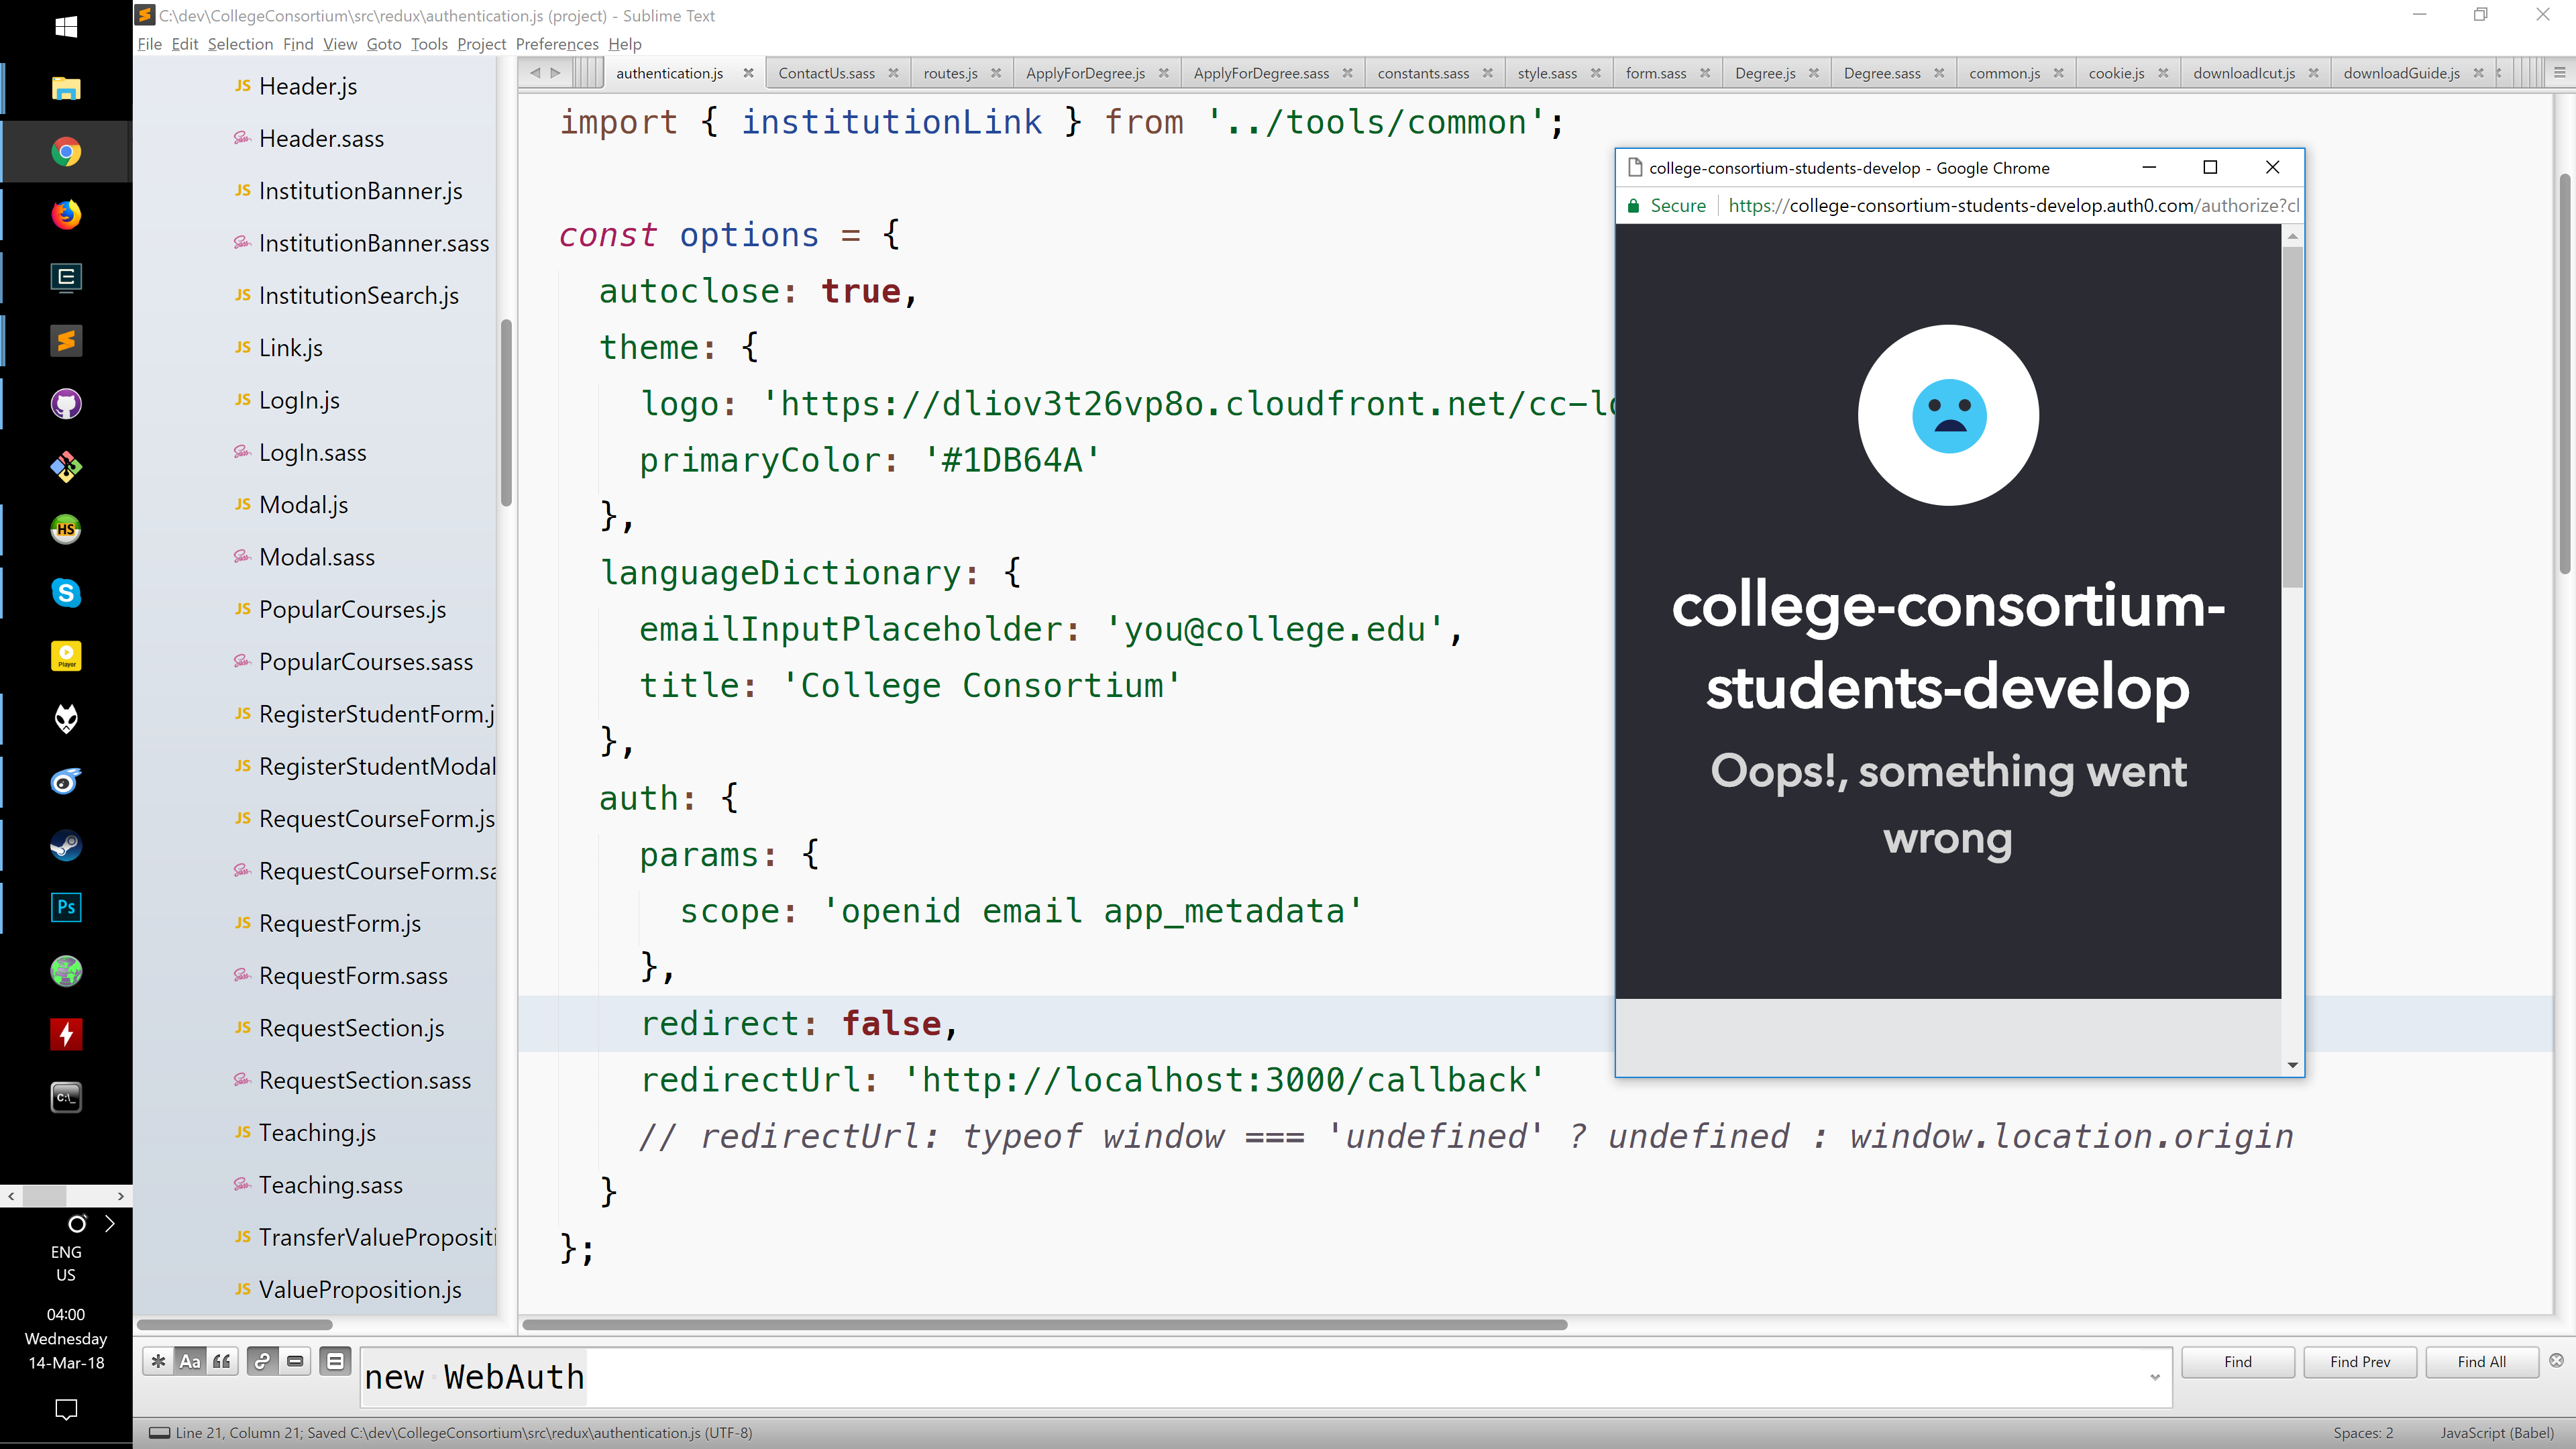Open Photoshop from the taskbar
Screen dimensions: 2576x1449
66,908
